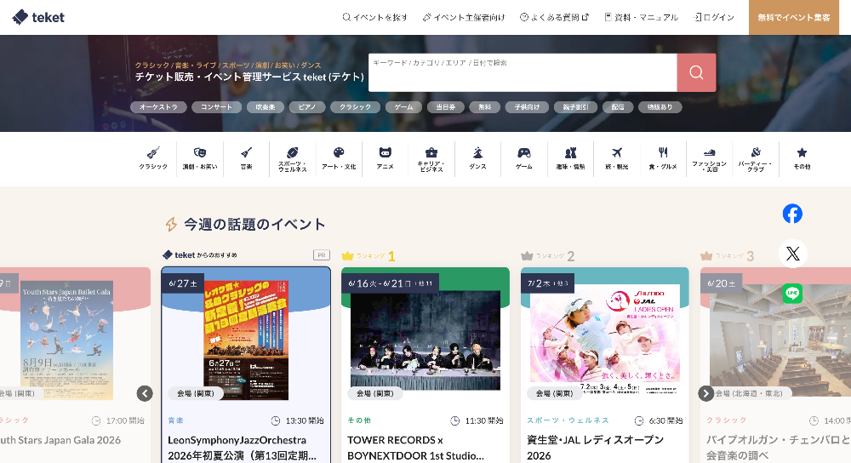This screenshot has height=463, width=851.
Task: Click the LeonSymphonyJazzOrchestra 2026年初夏公演 title
Action: click(242, 448)
